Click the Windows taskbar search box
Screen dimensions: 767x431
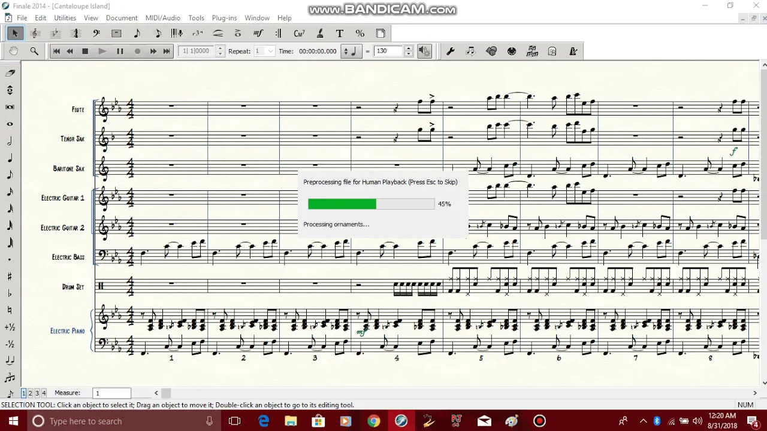pos(124,421)
